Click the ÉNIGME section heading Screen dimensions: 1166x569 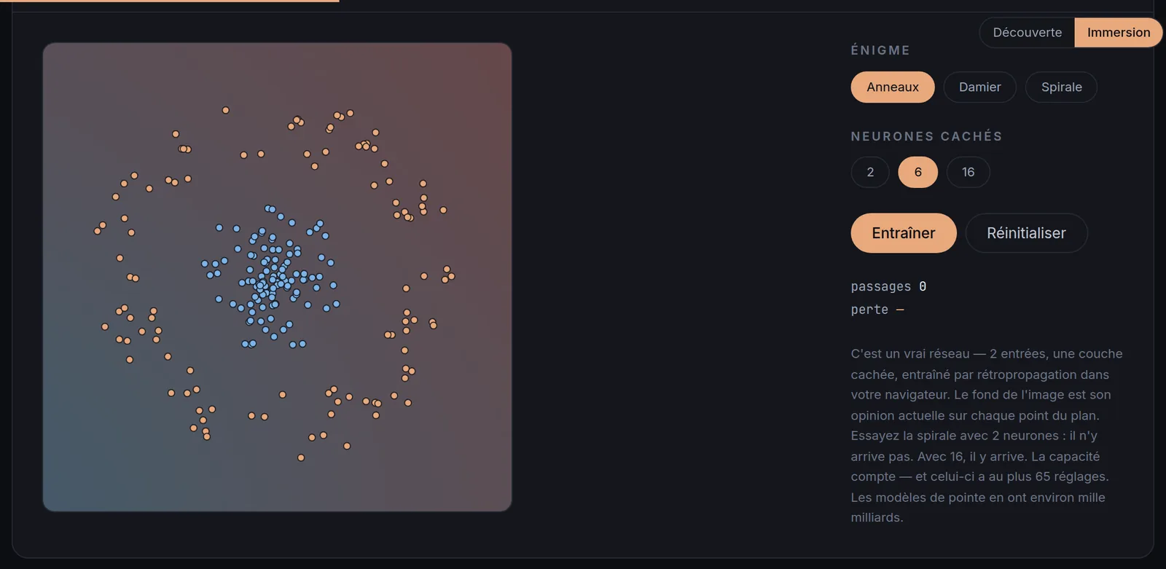tap(880, 50)
